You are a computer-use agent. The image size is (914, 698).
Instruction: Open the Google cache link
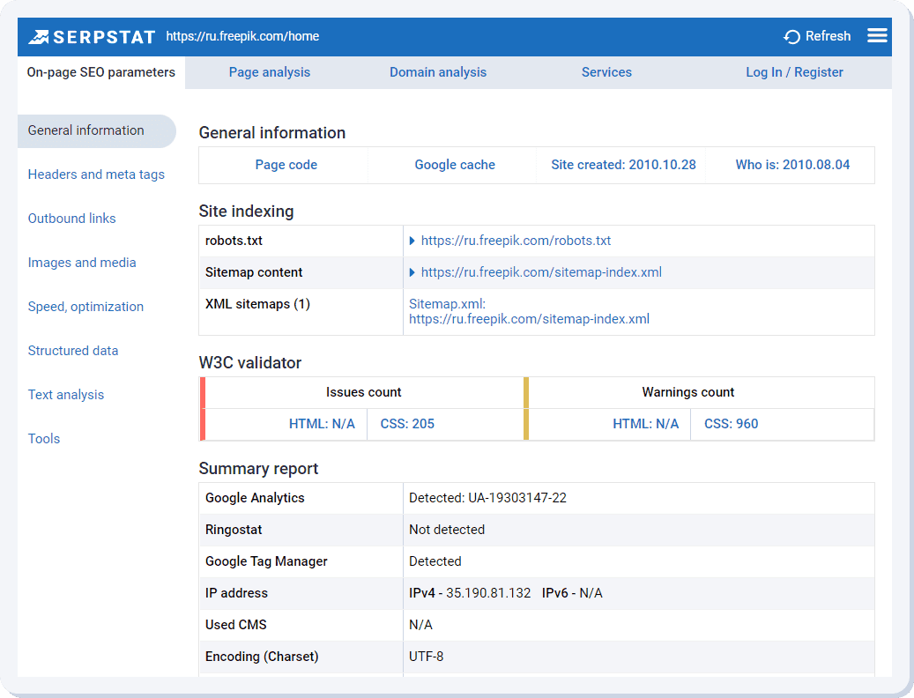pos(455,165)
